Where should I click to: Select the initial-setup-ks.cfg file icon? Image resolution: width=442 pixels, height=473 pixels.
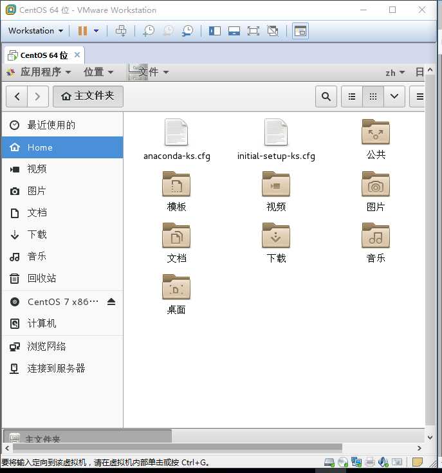(x=276, y=132)
